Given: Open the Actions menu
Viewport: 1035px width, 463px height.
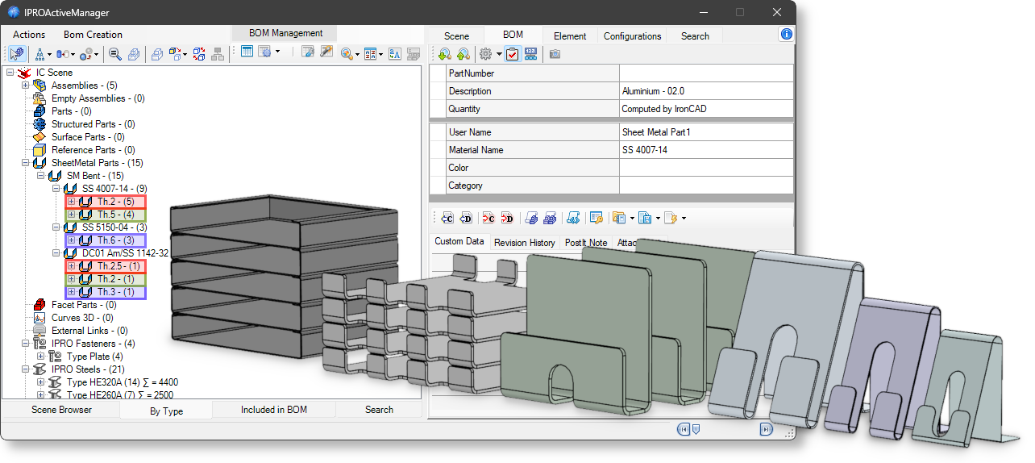Looking at the screenshot, I should pos(29,35).
